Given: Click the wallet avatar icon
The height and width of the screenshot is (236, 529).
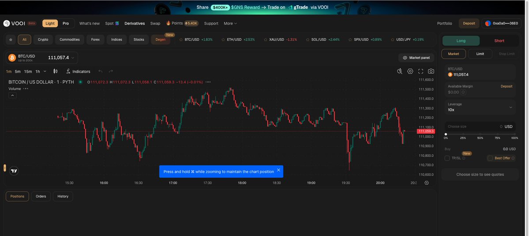Looking at the screenshot, I should click(488, 23).
